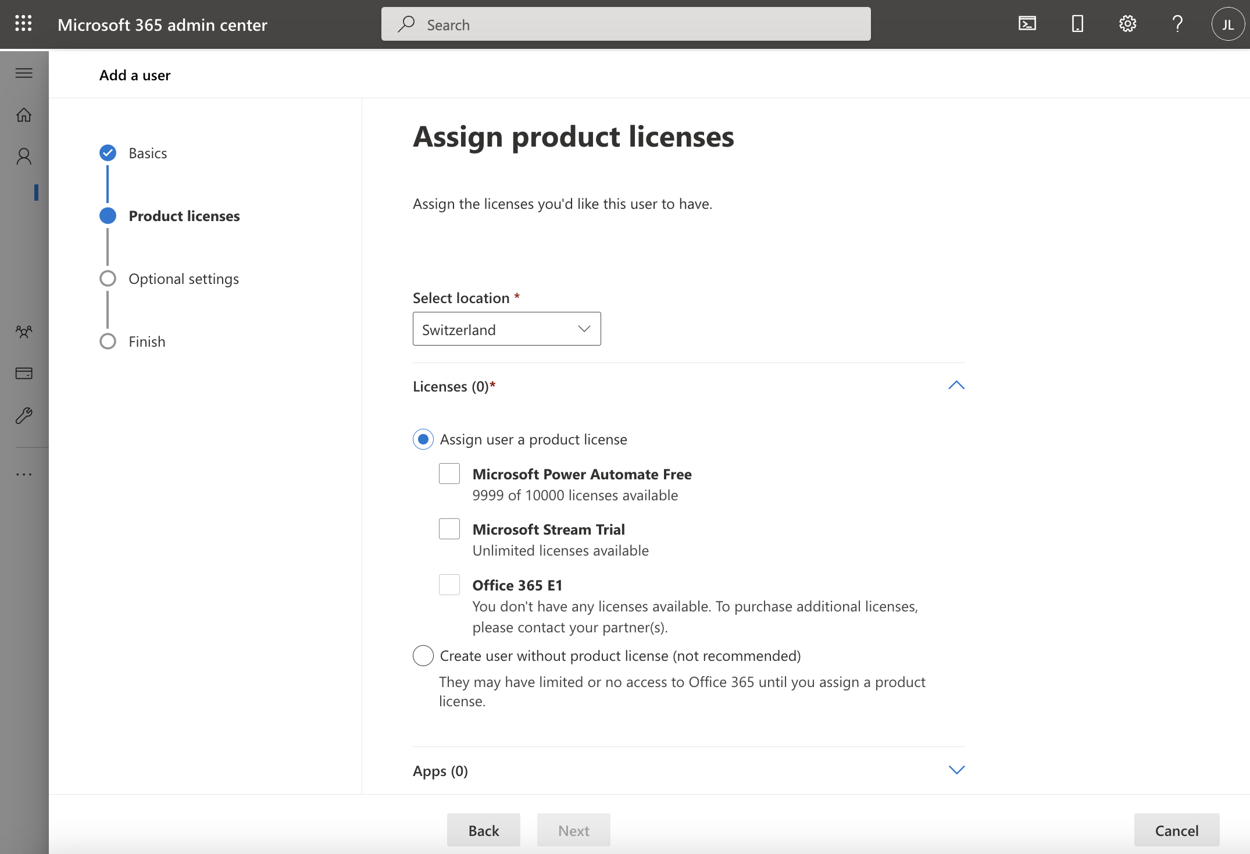Open the Select location Switzerland dropdown

pyautogui.click(x=507, y=329)
